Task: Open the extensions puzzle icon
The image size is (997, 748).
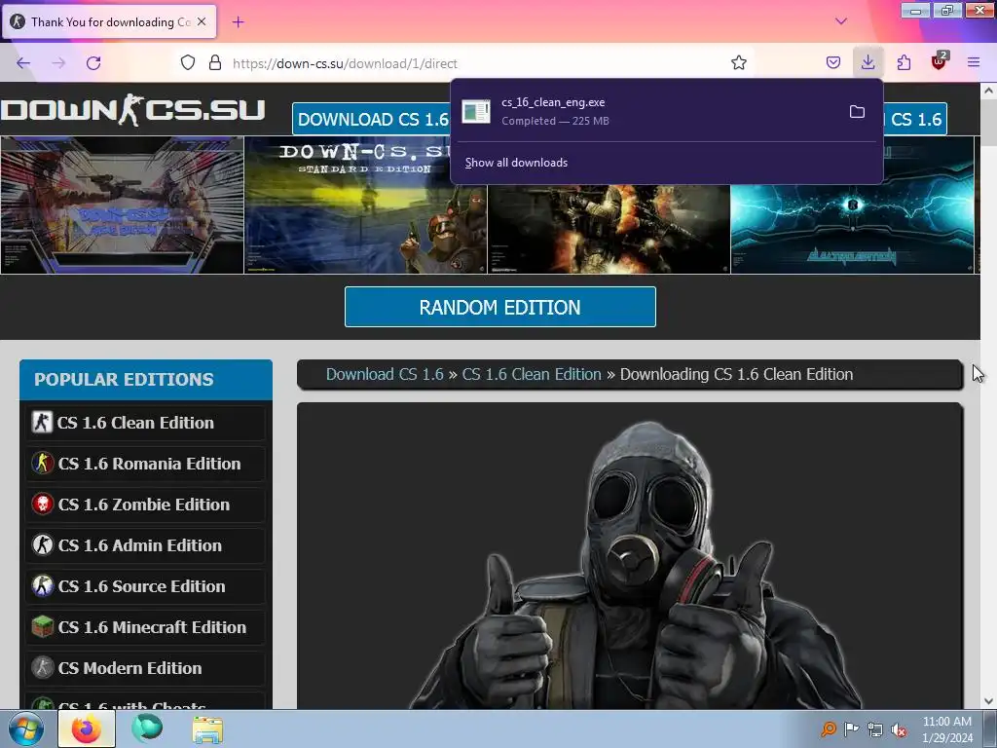Action: (x=904, y=63)
